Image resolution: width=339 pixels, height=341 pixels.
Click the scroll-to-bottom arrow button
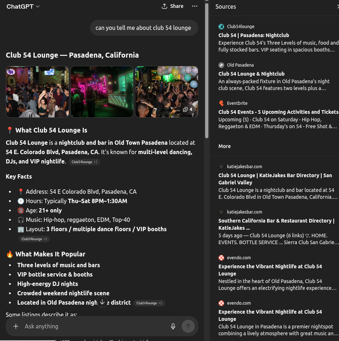(x=102, y=302)
